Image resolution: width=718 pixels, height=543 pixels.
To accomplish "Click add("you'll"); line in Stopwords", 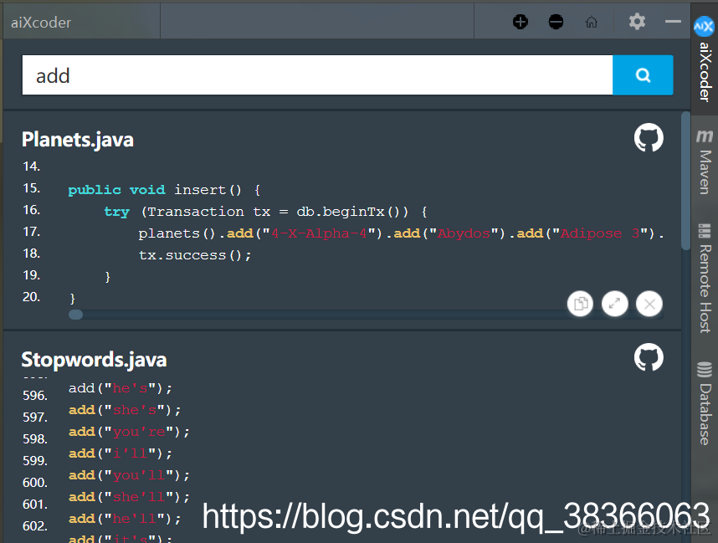I will point(129,475).
